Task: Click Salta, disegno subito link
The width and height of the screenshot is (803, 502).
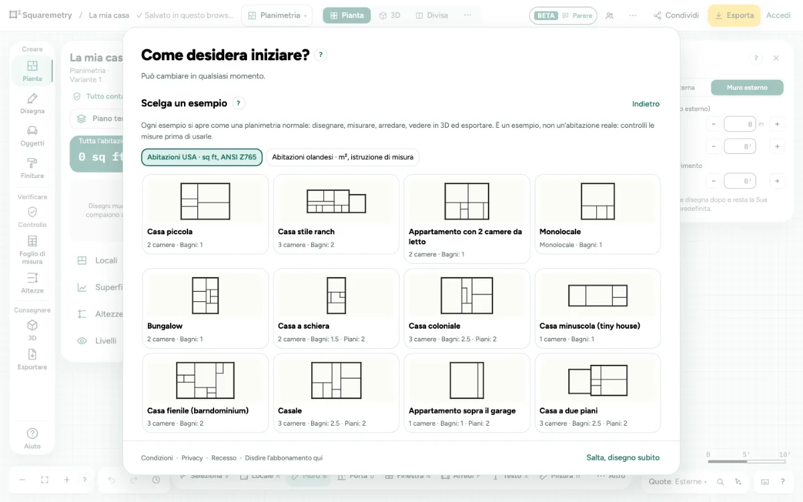Action: tap(623, 458)
